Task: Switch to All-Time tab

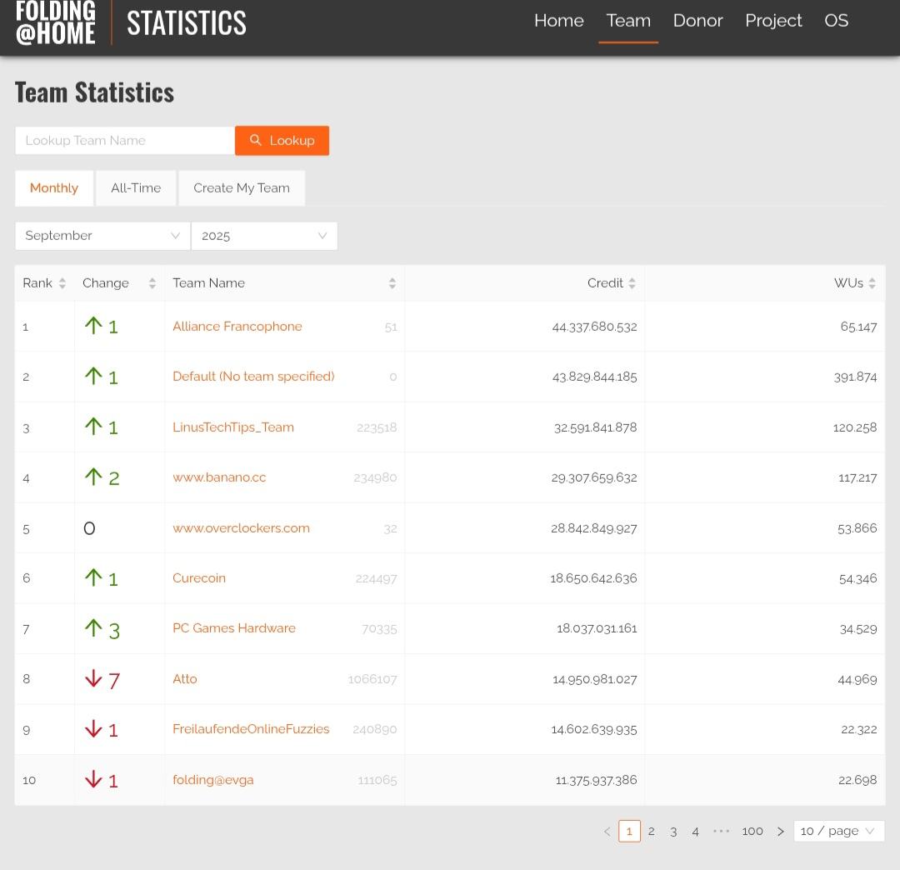Action: point(136,188)
